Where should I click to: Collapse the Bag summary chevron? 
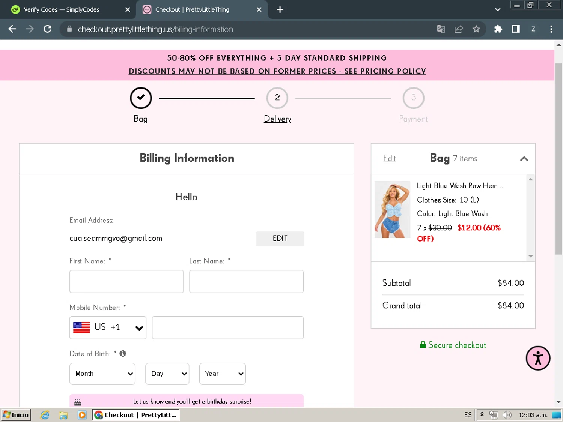click(x=524, y=159)
